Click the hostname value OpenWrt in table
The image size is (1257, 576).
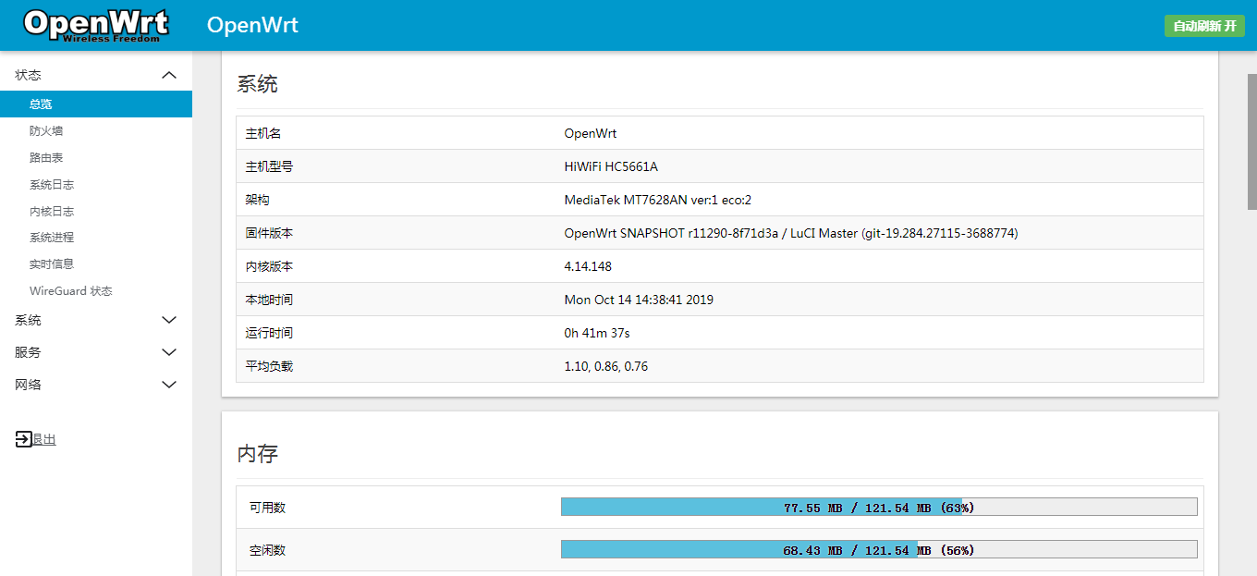(x=591, y=133)
